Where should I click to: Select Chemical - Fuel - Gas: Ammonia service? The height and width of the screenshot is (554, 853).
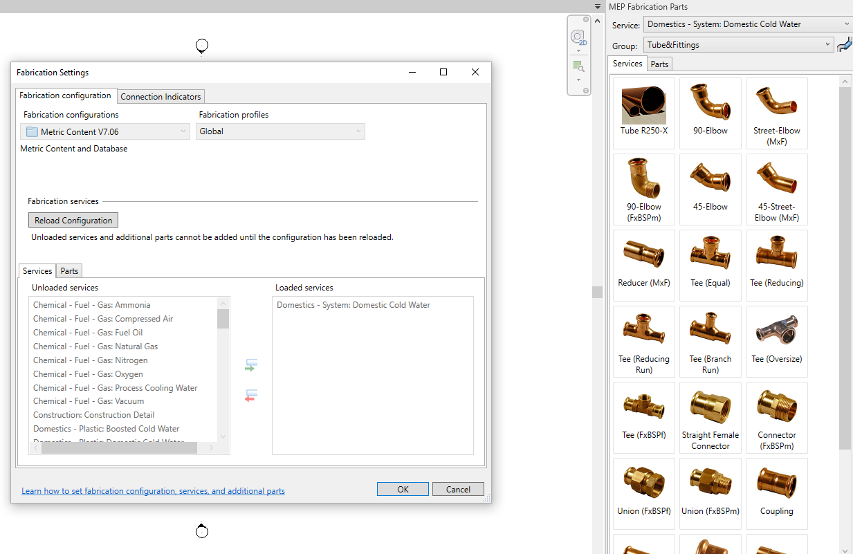click(91, 305)
